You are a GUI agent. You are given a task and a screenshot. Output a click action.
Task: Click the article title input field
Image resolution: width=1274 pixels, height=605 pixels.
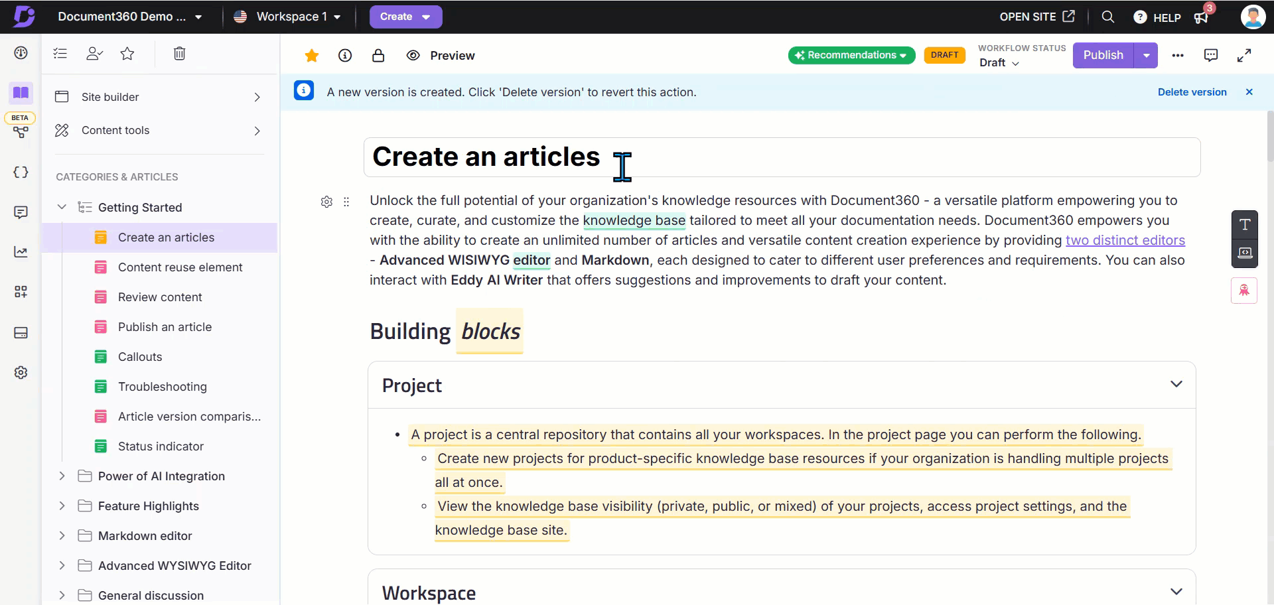[x=782, y=157]
